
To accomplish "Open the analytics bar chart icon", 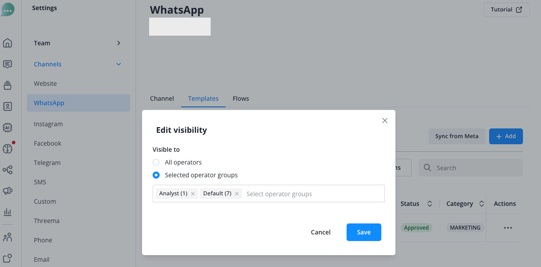I will tap(7, 212).
